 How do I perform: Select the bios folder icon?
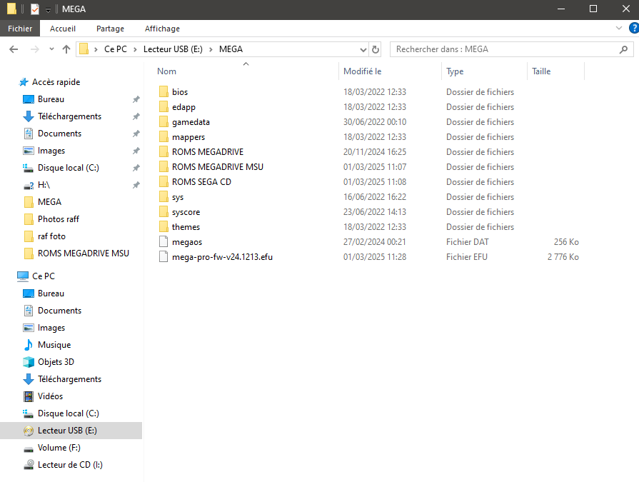163,91
